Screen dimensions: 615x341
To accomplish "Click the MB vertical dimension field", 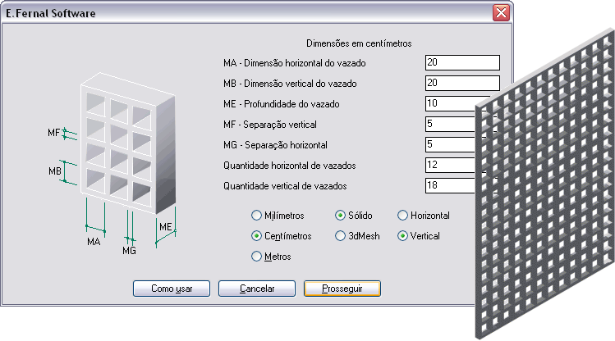I will [x=462, y=84].
